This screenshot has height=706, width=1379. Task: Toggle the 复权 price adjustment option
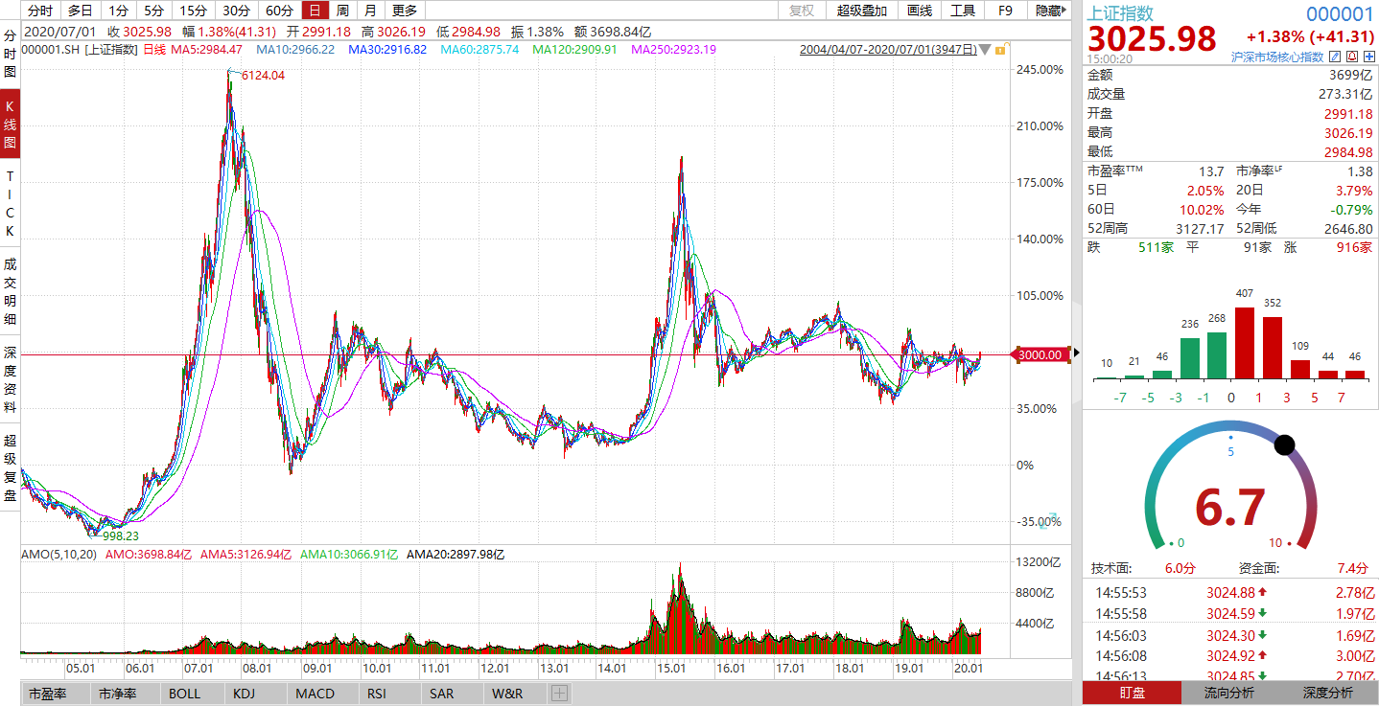tap(802, 11)
